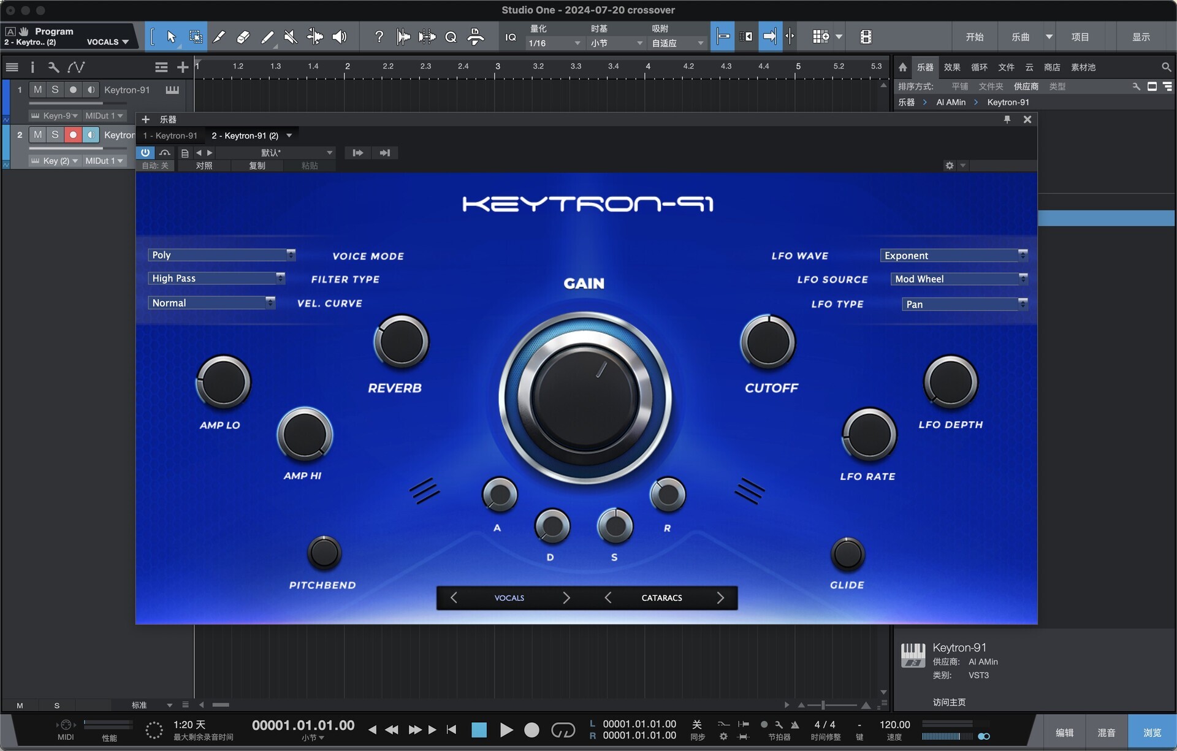Viewport: 1177px width, 751px height.
Task: Open the LFO Wave Exponent dropdown
Action: (x=953, y=256)
